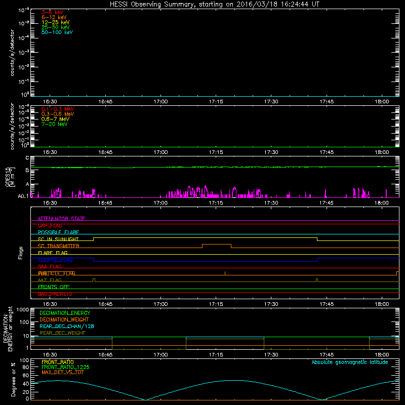Click the 0.8-7 MeV legend entry
The width and height of the screenshot is (405, 405).
point(55,119)
